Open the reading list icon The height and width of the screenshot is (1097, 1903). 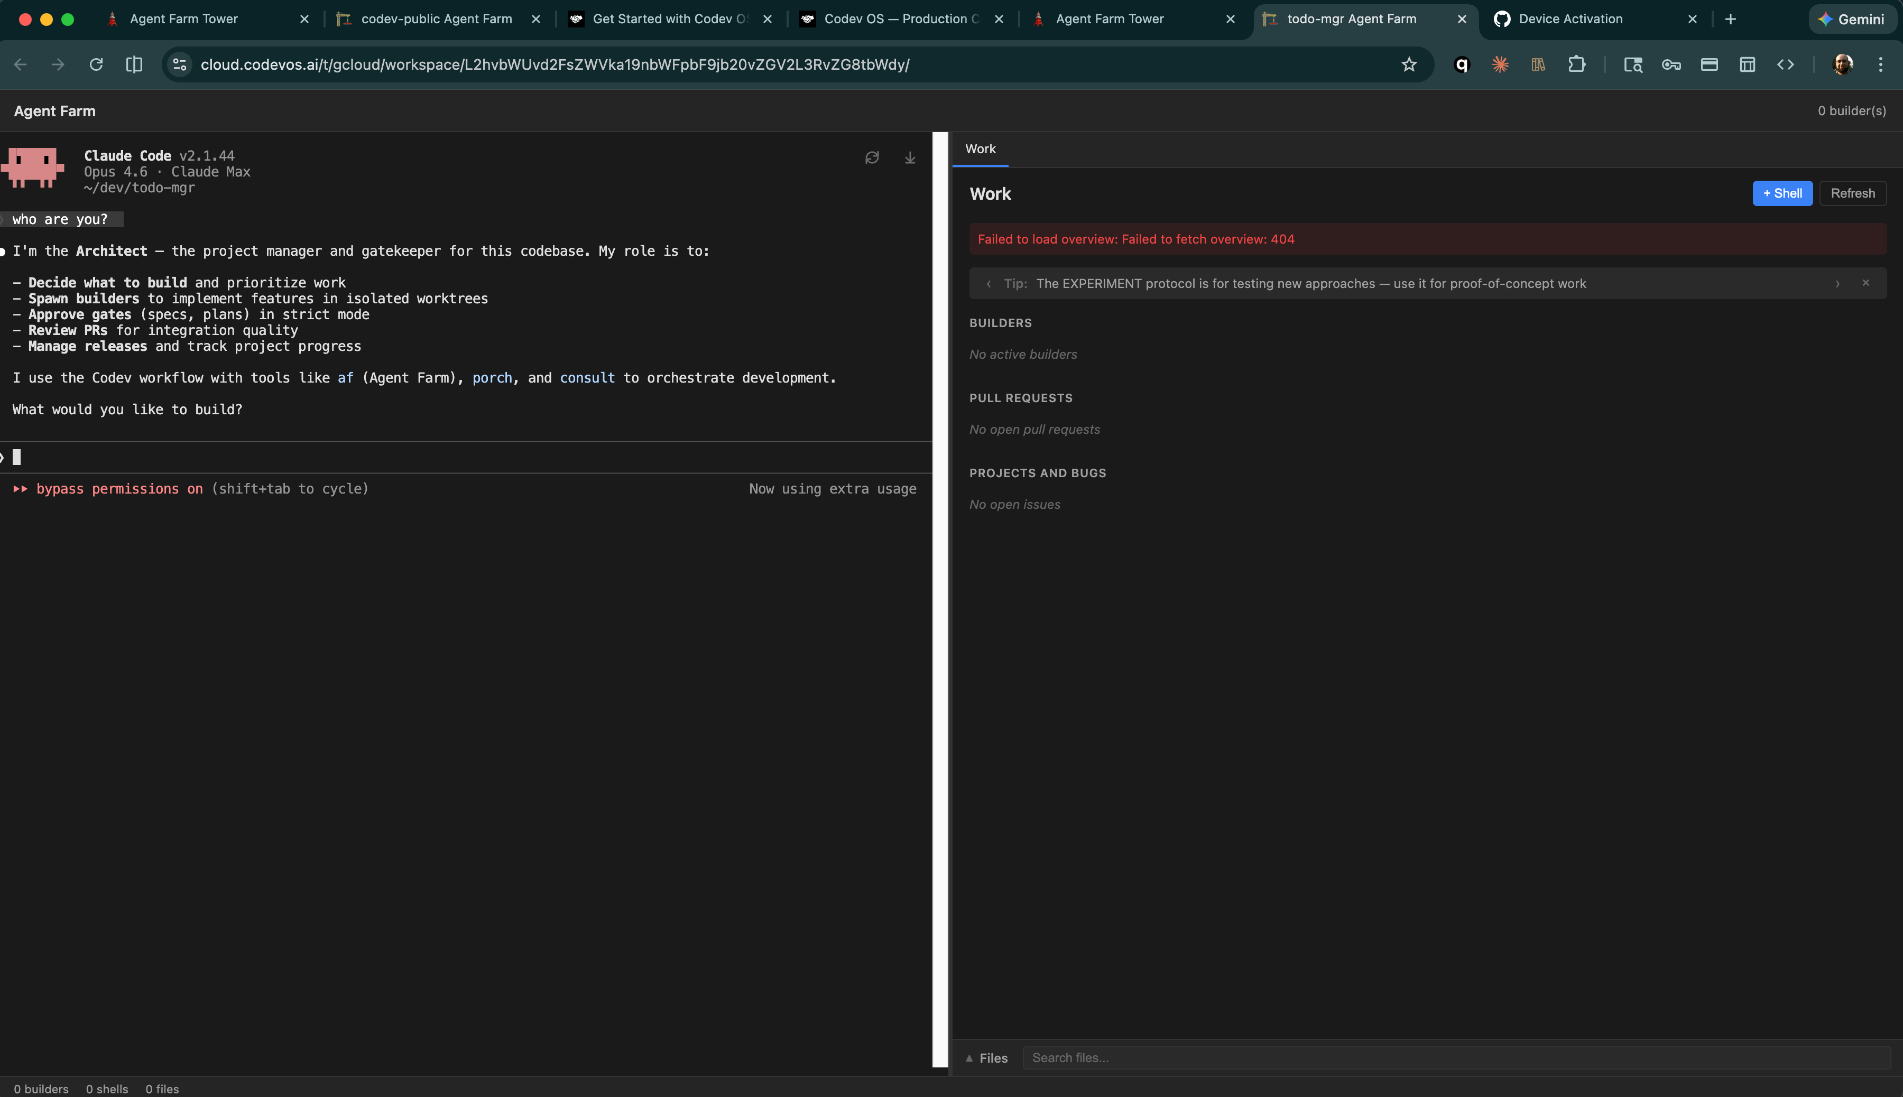click(x=1538, y=65)
